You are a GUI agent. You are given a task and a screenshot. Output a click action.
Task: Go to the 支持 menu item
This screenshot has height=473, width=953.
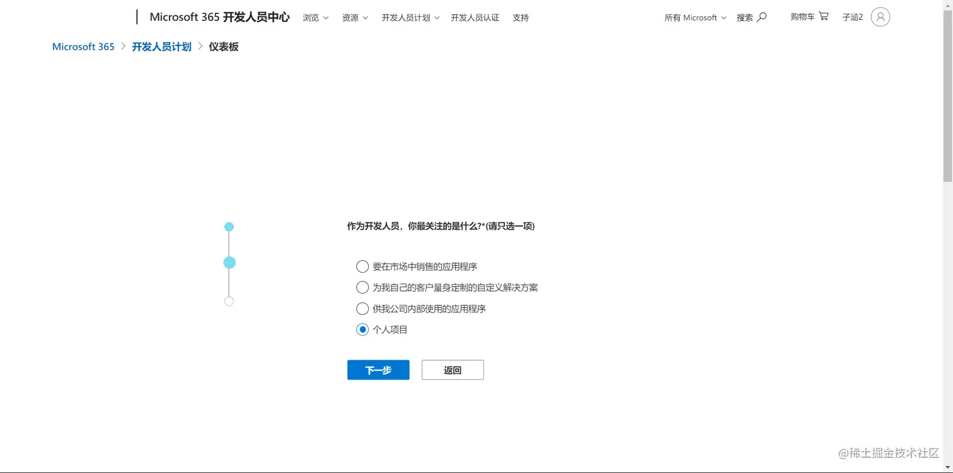(520, 17)
